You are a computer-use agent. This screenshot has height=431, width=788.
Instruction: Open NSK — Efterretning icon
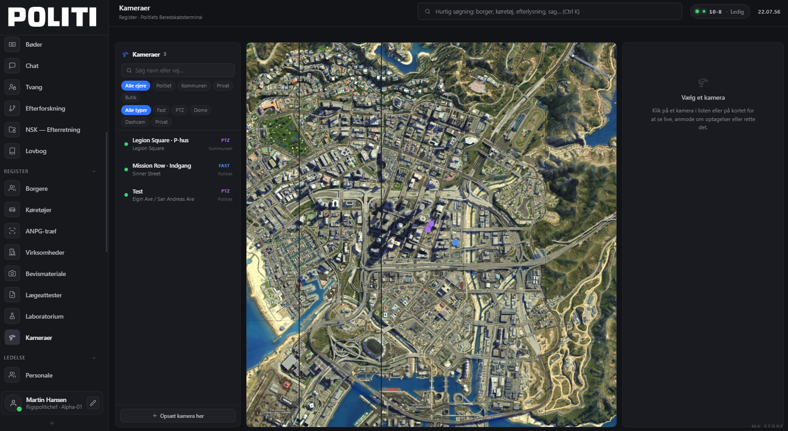(x=12, y=130)
